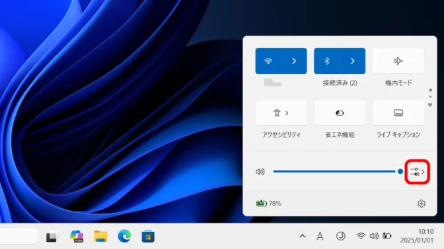This screenshot has width=444, height=249.
Task: Click the 接続済み (2) Bluetooth label
Action: pos(340,83)
